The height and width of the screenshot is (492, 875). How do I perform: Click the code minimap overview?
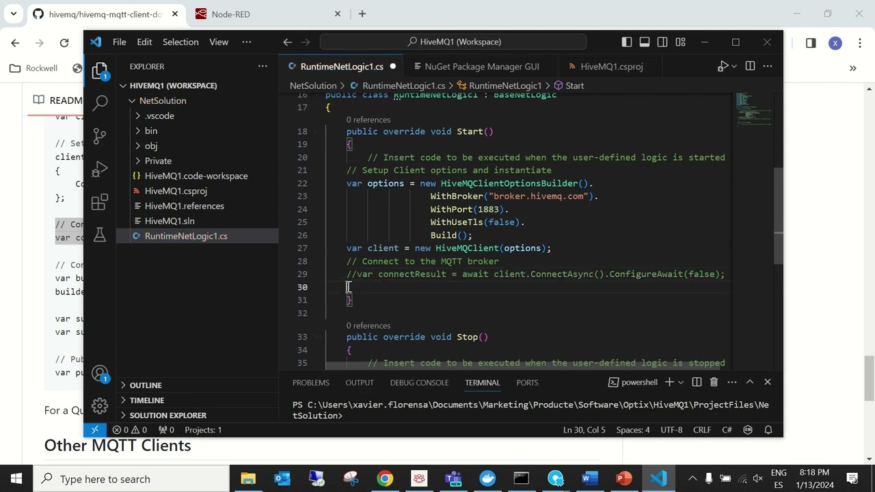754,109
